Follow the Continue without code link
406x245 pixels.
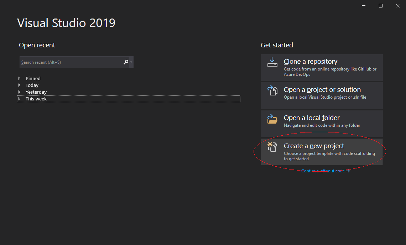coord(326,171)
